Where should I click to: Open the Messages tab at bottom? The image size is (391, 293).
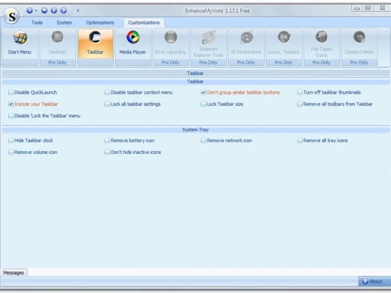tap(14, 272)
